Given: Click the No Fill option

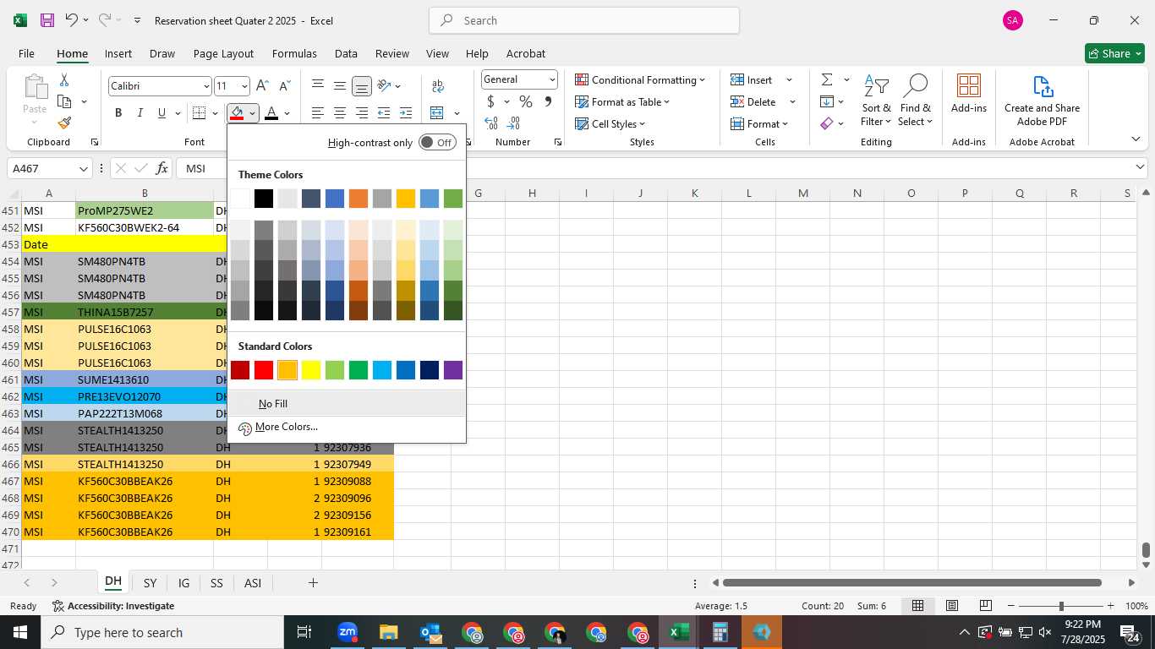Looking at the screenshot, I should (347, 403).
